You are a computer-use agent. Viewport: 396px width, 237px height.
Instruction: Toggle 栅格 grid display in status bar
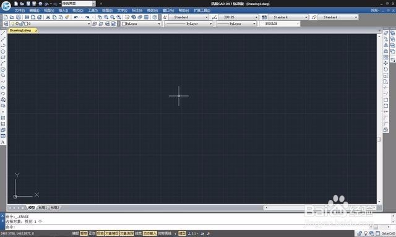point(84,233)
